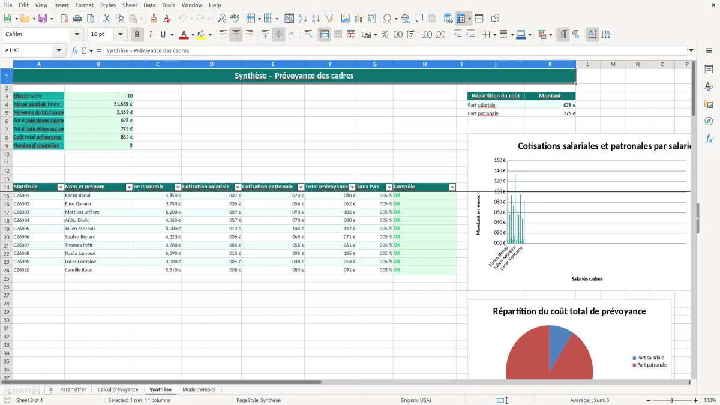Click Sort Ascending icon

303,19
